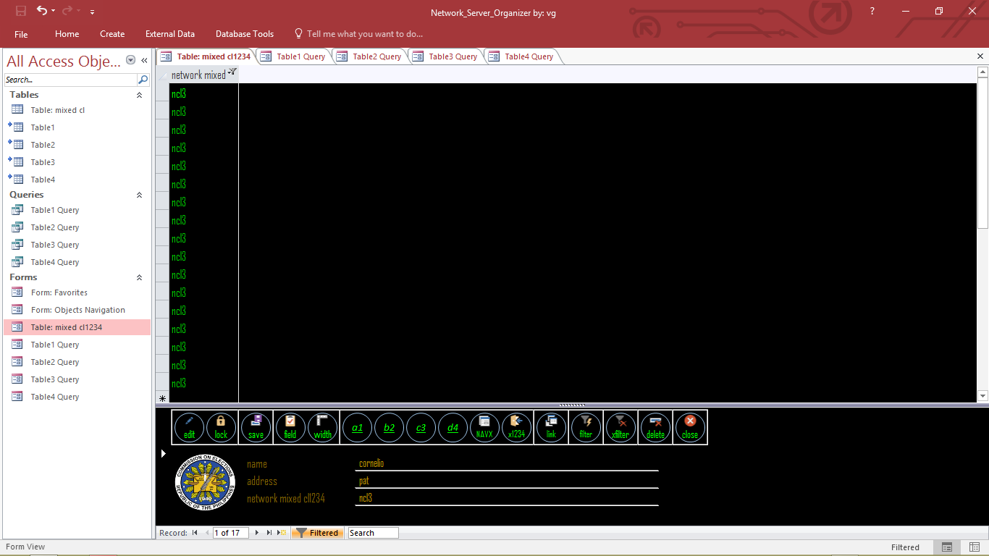Jump to the last record
Screen dimensions: 989x556
coord(269,533)
